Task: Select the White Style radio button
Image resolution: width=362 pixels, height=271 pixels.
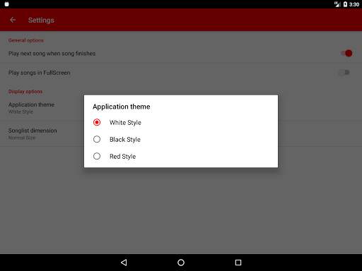Action: [x=97, y=122]
